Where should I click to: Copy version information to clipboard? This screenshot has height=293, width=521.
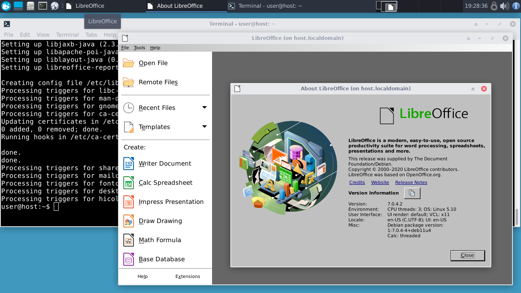[x=412, y=193]
